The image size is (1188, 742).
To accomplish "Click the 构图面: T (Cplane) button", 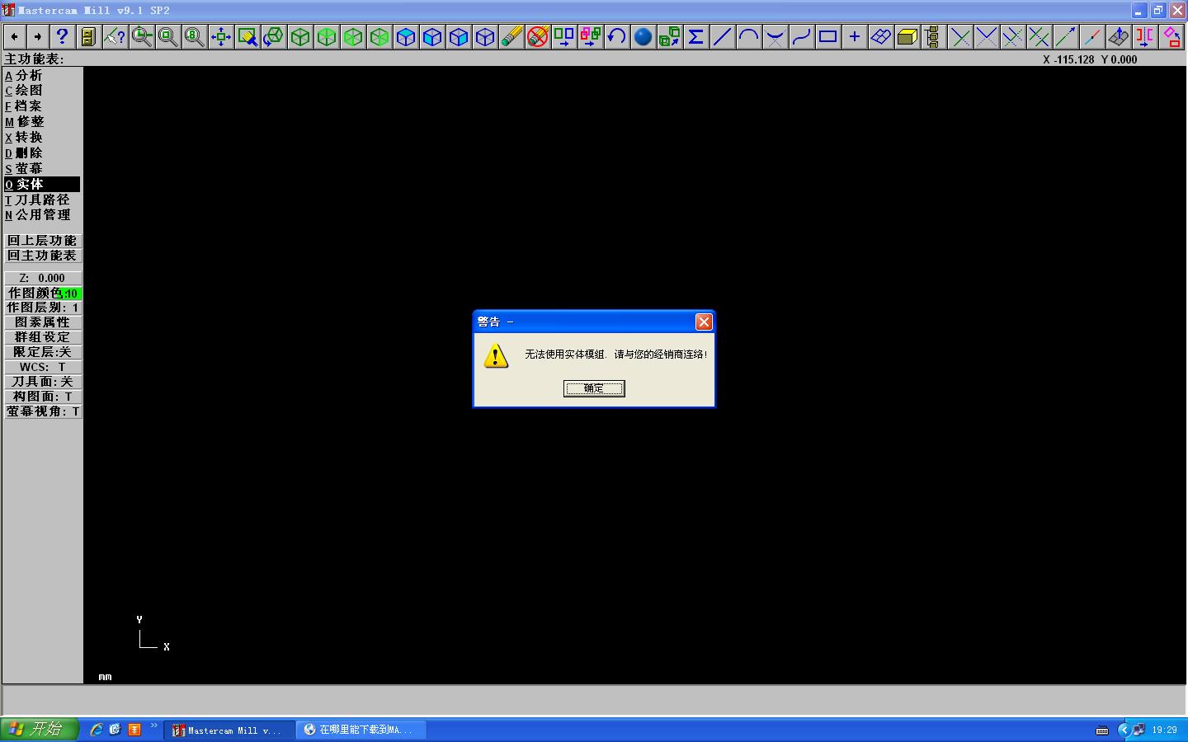I will [x=43, y=397].
